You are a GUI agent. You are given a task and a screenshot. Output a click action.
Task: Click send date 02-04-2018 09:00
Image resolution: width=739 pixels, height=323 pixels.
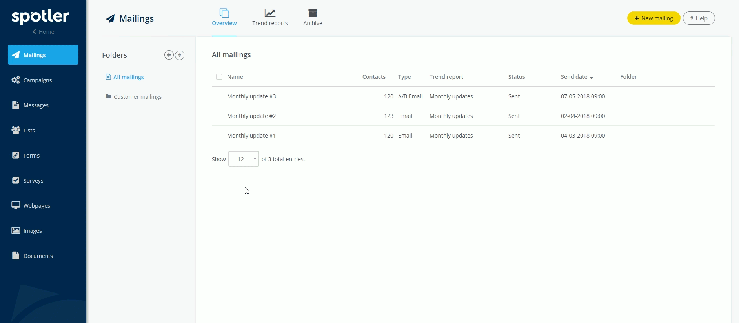coord(583,116)
